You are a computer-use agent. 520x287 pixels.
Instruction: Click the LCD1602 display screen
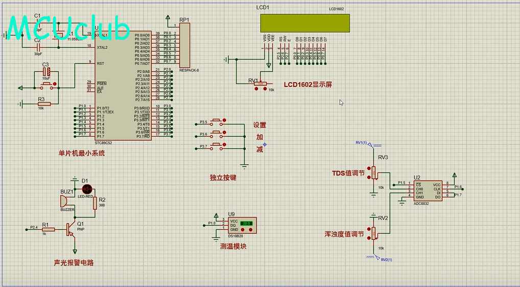click(305, 23)
